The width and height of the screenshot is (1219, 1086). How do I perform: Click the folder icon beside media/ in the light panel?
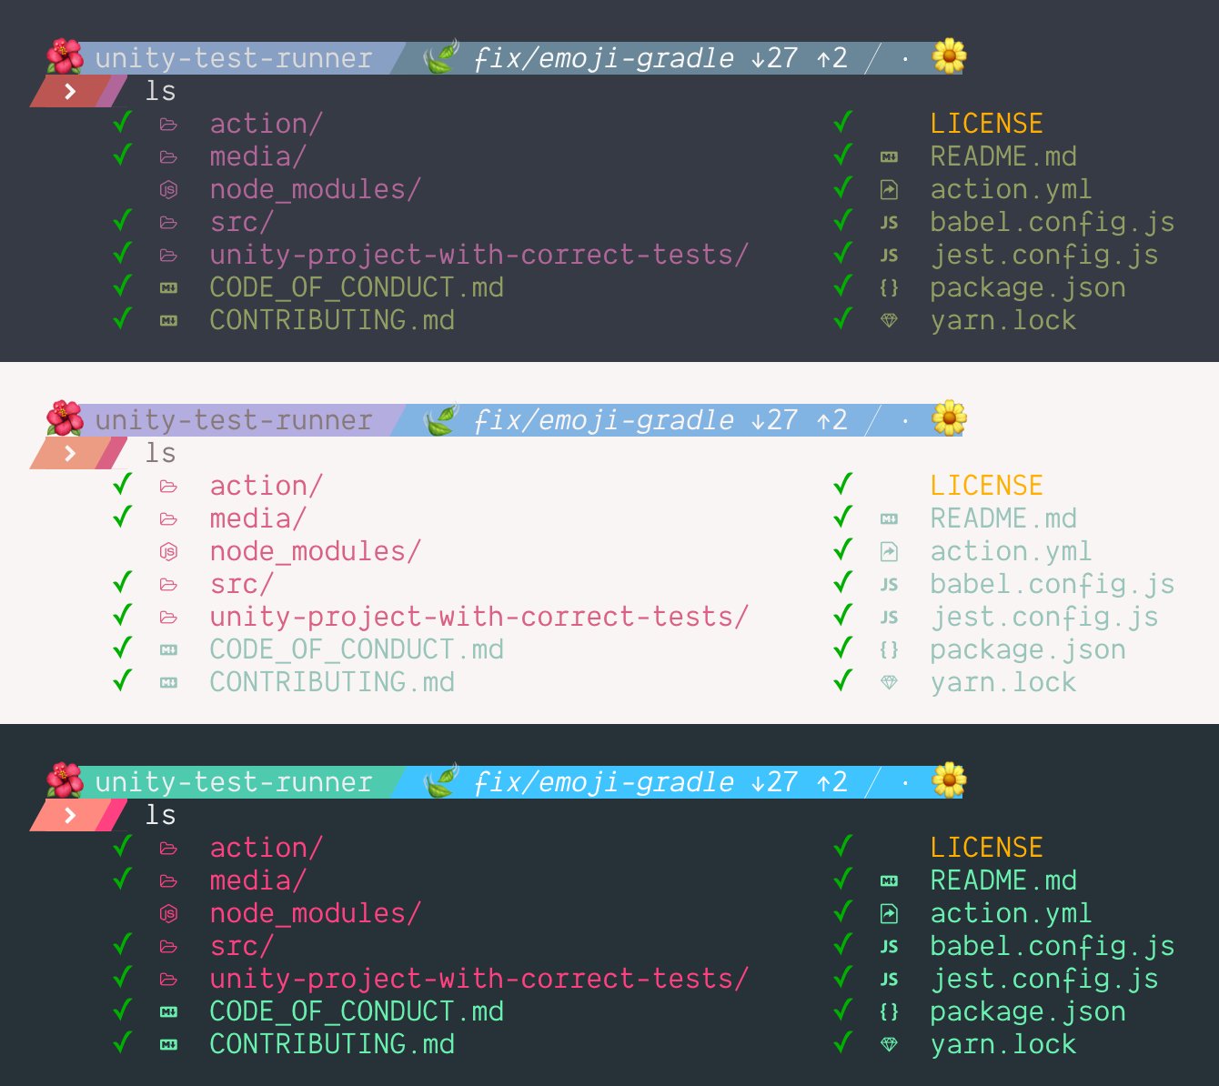pos(168,518)
